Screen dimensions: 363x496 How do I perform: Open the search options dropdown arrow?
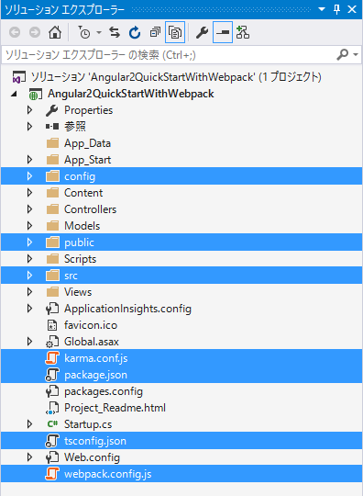[356, 55]
